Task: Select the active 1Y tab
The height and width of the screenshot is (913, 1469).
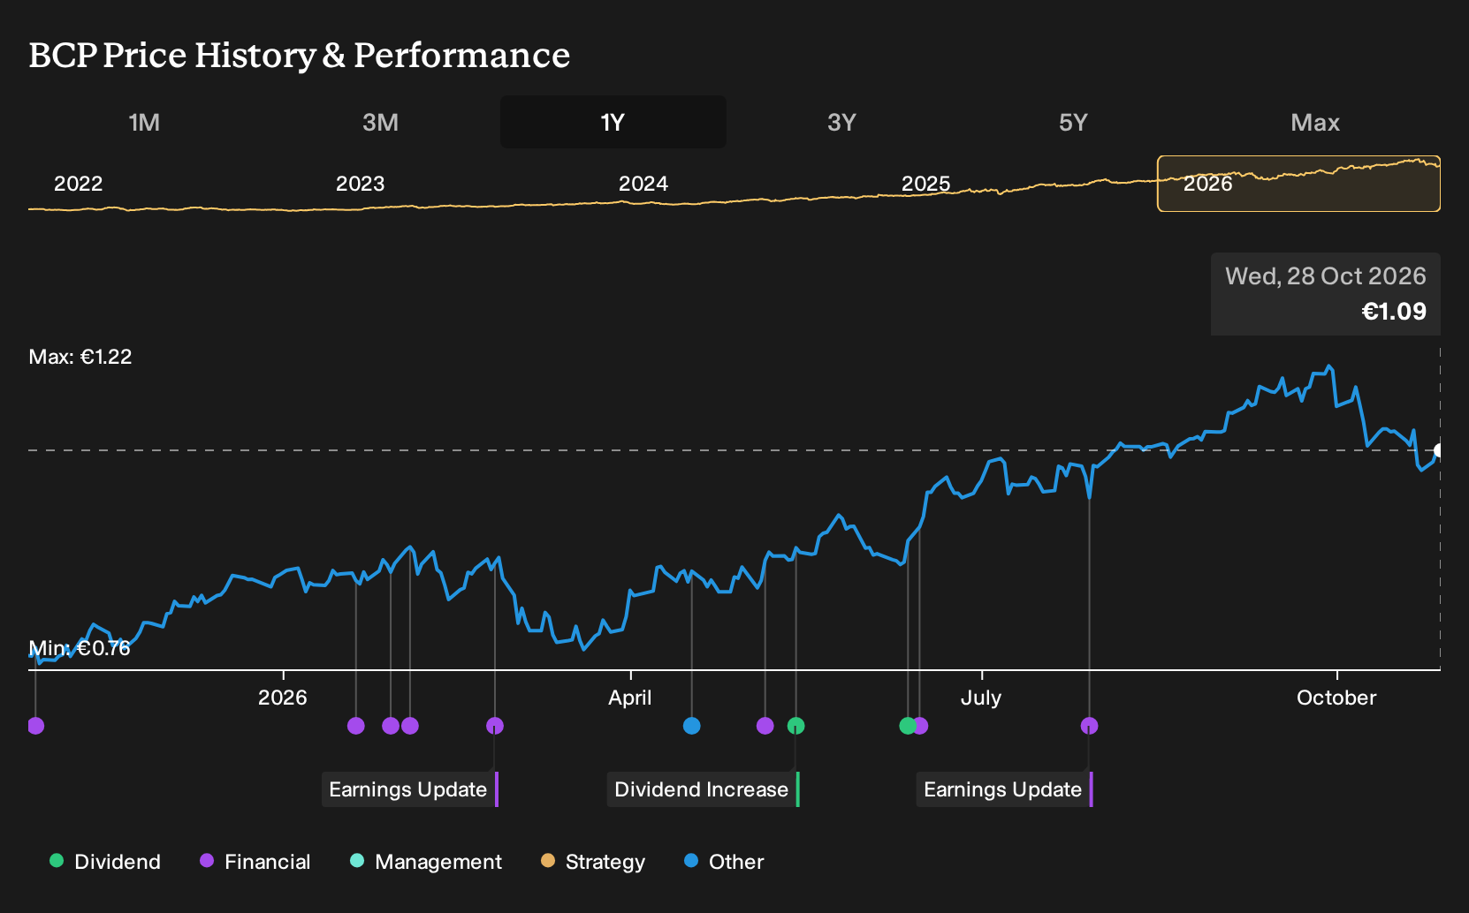Action: tap(613, 122)
